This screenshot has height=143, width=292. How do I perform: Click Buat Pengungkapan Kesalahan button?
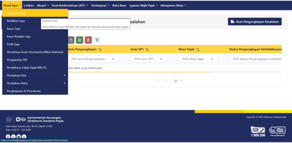(x=255, y=22)
